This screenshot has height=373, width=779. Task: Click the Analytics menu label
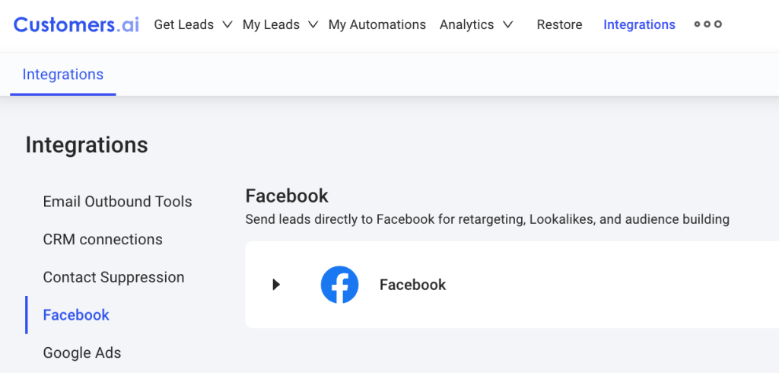click(x=467, y=24)
